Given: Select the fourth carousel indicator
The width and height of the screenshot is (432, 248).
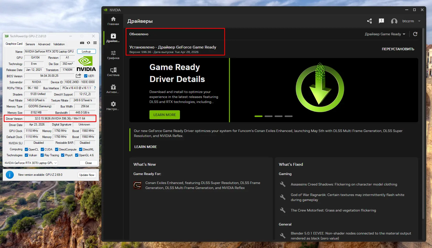Looking at the screenshot, I should [289, 116].
